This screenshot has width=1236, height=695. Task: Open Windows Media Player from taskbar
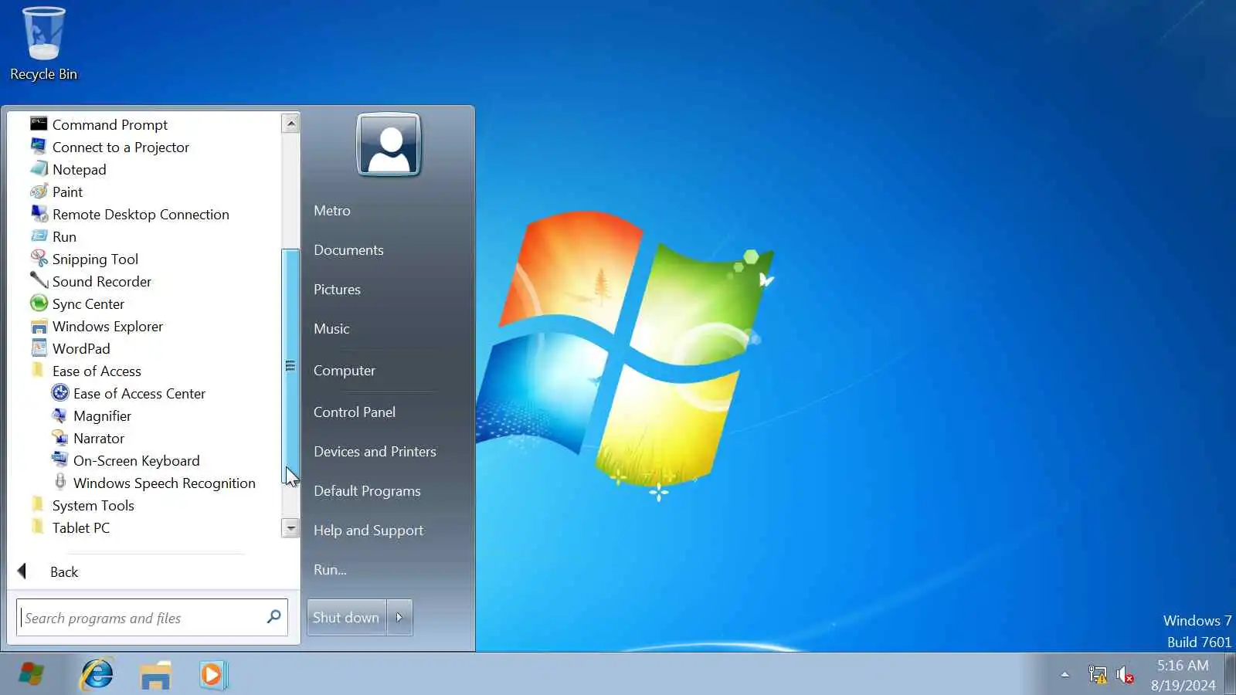pos(212,674)
